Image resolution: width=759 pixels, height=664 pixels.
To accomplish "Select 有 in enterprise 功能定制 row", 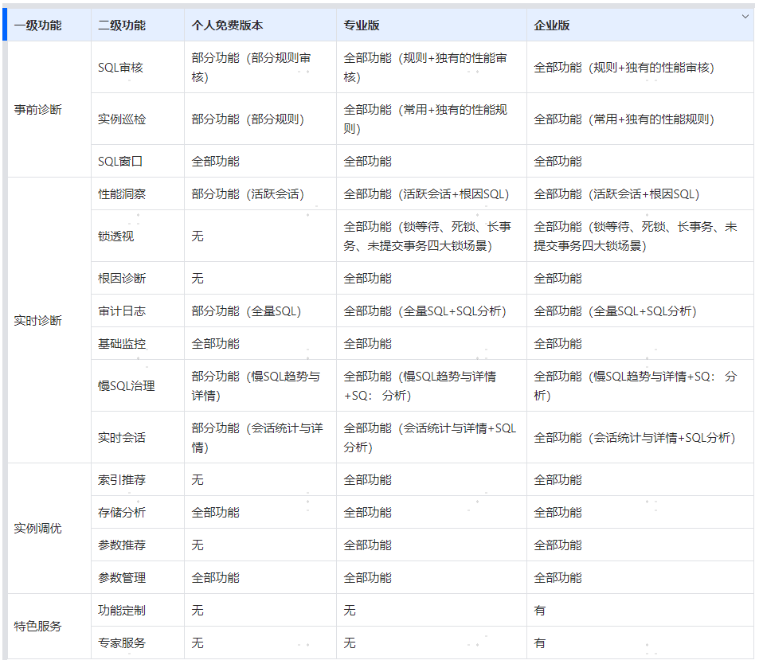I will tap(640, 611).
